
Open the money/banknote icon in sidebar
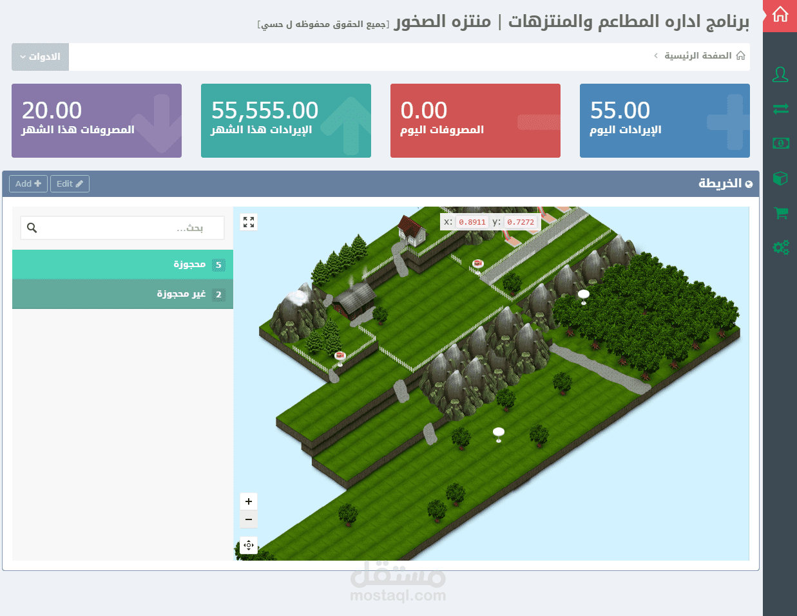[780, 144]
